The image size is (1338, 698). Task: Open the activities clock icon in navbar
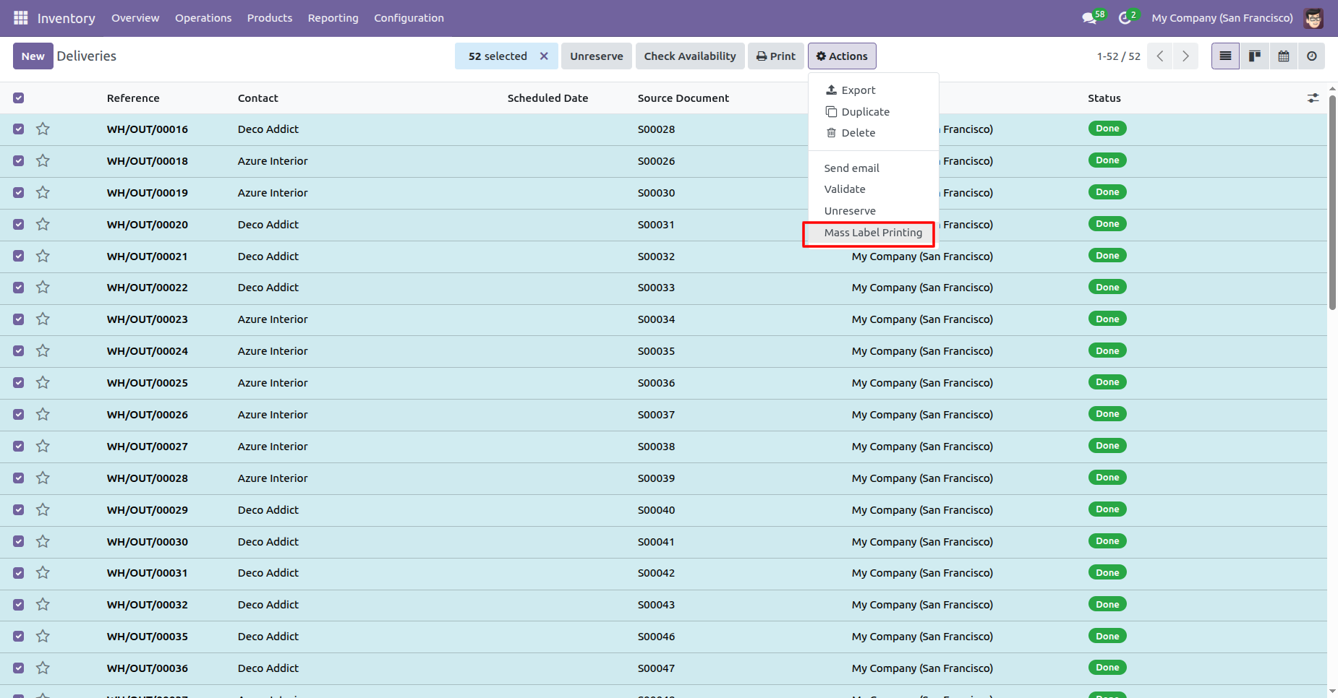1125,18
